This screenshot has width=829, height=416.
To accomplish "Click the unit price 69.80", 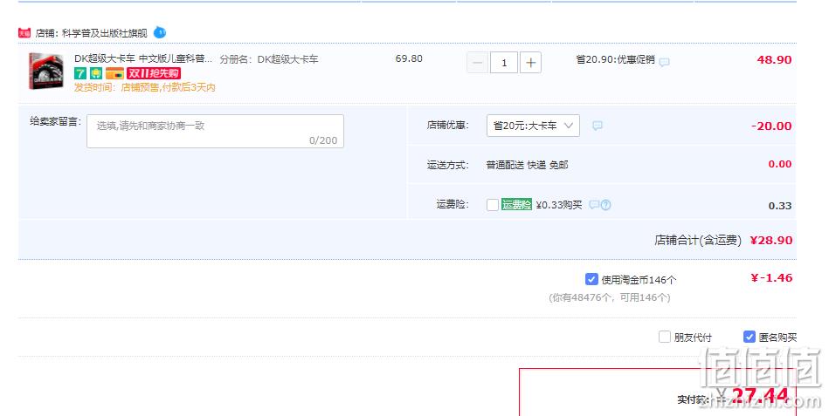I will [x=409, y=58].
